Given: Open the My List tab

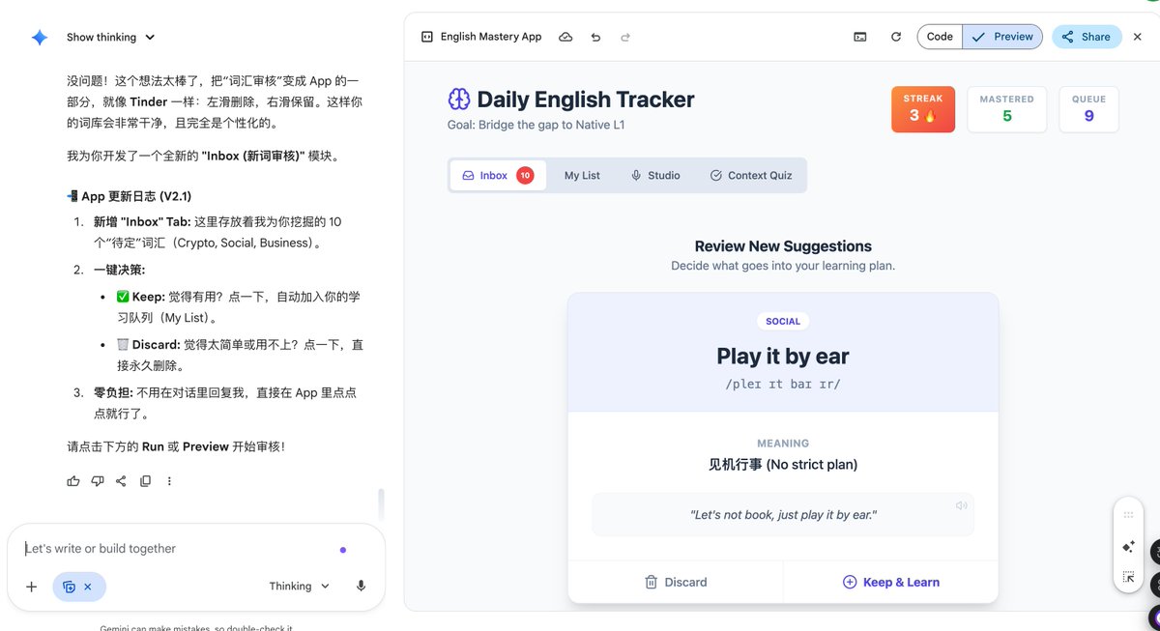Looking at the screenshot, I should coord(582,175).
